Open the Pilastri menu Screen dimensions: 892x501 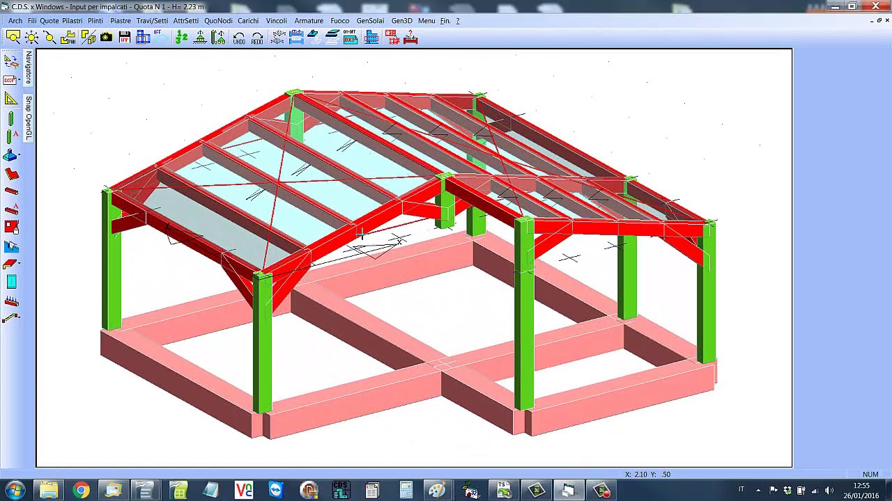(x=72, y=21)
